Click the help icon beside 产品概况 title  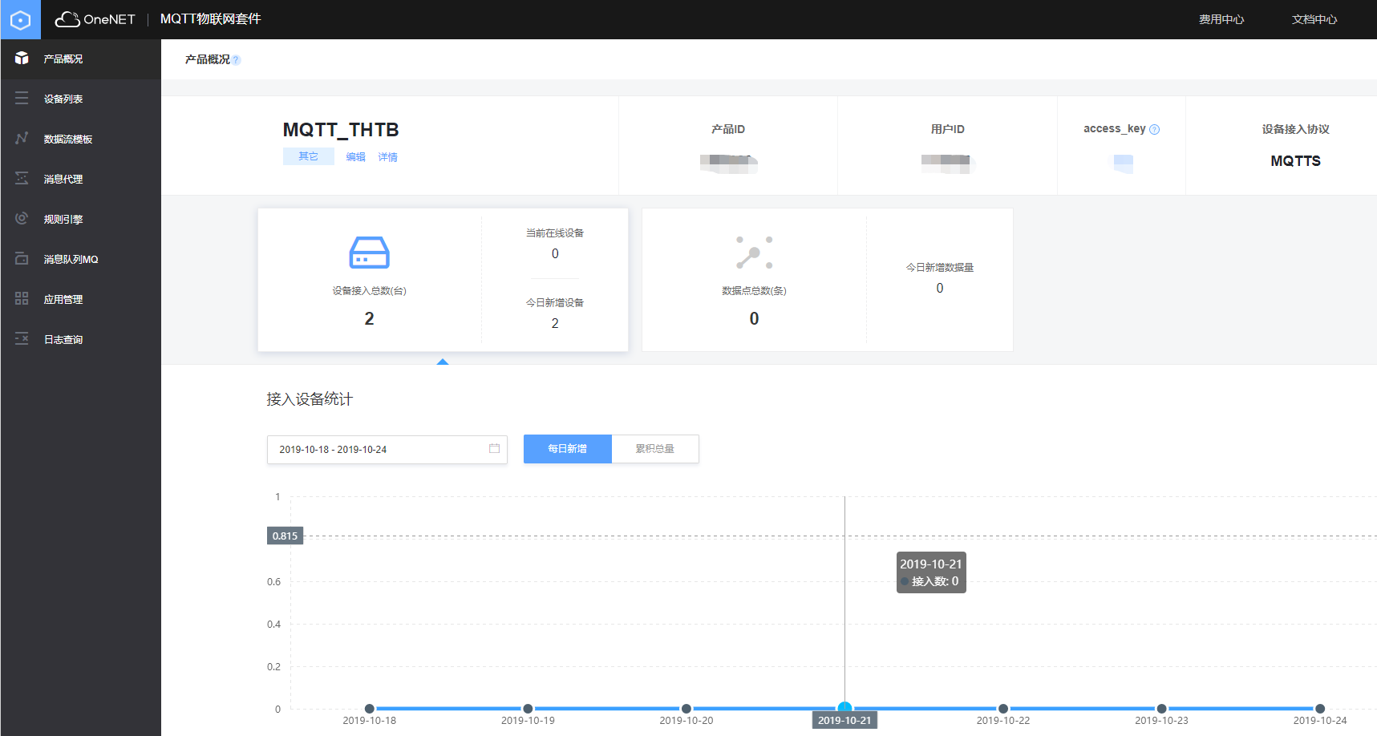pyautogui.click(x=236, y=59)
